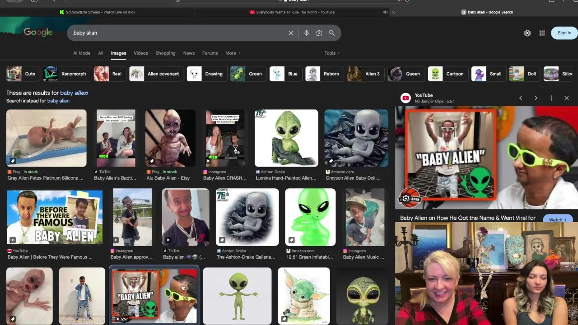The image size is (578, 325).
Task: Click the Watch button in preview
Action: 558,220
